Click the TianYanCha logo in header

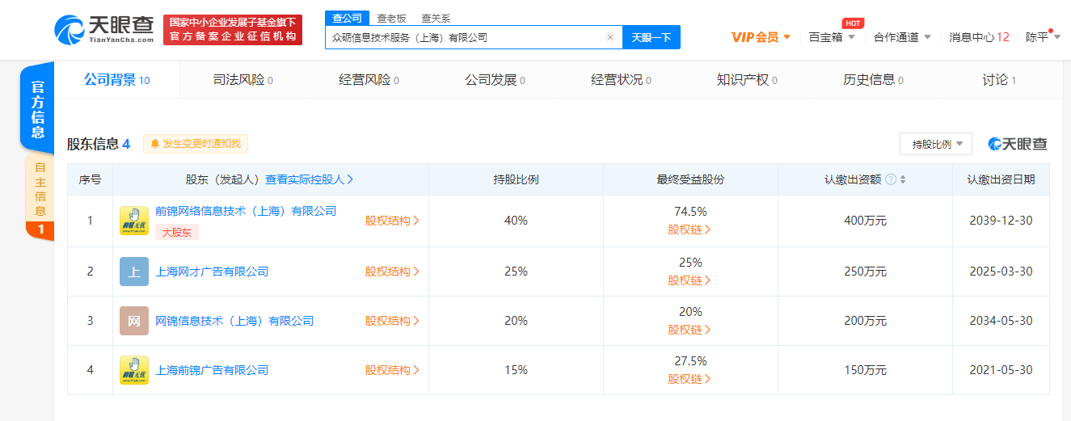[104, 29]
